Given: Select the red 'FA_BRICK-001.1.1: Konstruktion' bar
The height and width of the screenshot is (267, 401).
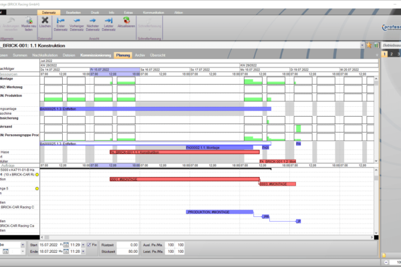Looking at the screenshot, I should coord(184,152).
